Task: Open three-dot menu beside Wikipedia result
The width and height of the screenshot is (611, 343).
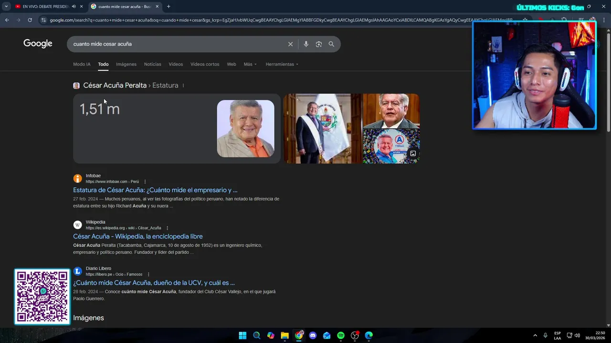Action: (x=167, y=228)
